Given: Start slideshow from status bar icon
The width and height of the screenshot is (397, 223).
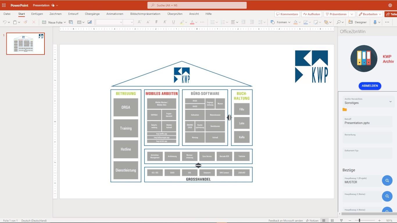Looking at the screenshot, I should (x=341, y=221).
